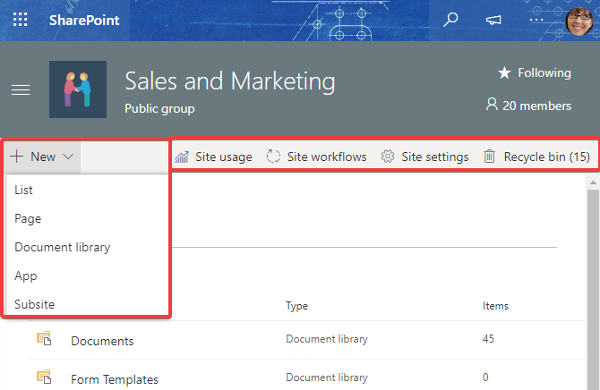
Task: Sort by the Items column header
Action: [x=495, y=306]
